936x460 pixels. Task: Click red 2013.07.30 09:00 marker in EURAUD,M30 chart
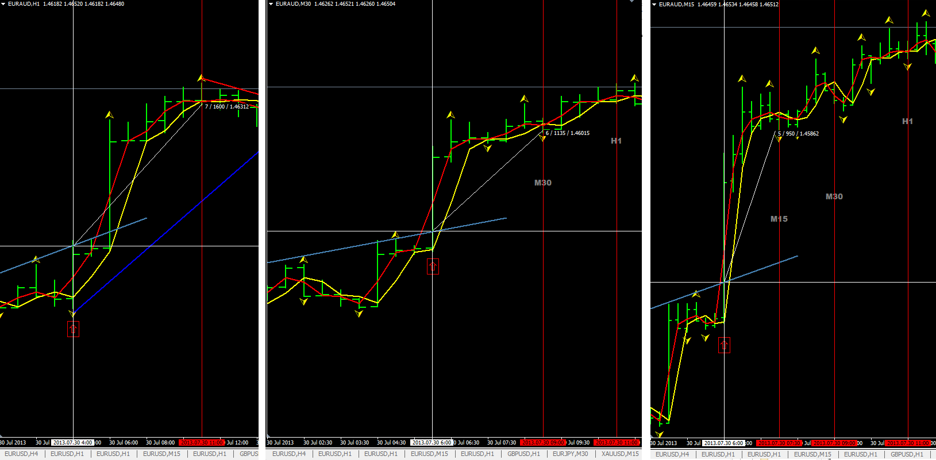[543, 443]
